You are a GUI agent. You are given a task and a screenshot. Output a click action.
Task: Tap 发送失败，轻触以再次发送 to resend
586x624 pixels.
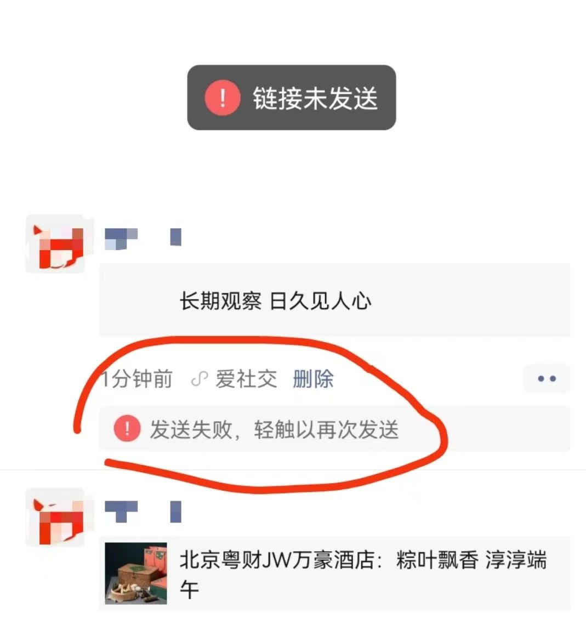(x=274, y=429)
